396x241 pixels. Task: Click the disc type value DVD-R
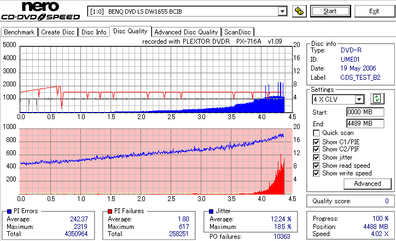click(351, 50)
